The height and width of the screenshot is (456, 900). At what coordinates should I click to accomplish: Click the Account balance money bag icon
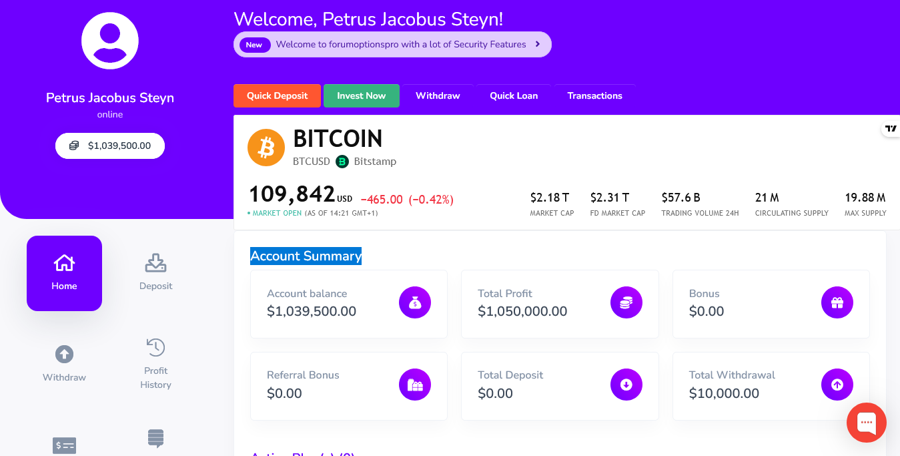tap(415, 302)
